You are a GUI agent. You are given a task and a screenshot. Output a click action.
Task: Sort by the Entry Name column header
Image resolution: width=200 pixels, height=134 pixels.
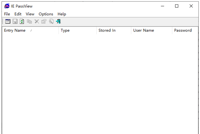[x=15, y=30]
